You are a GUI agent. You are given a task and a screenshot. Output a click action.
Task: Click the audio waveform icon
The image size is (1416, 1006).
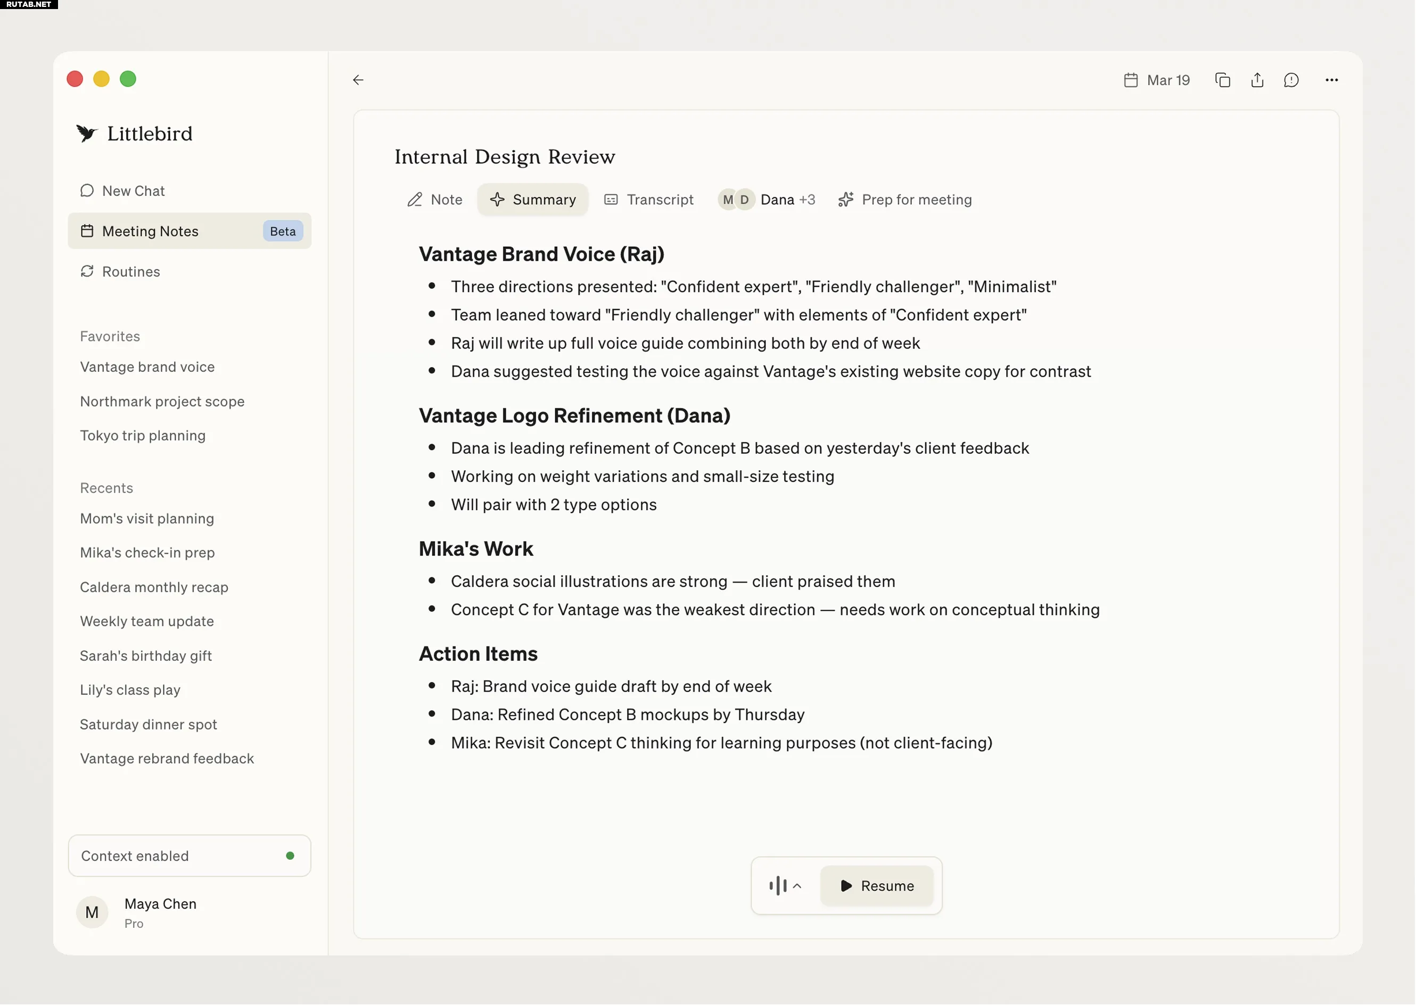tap(777, 886)
